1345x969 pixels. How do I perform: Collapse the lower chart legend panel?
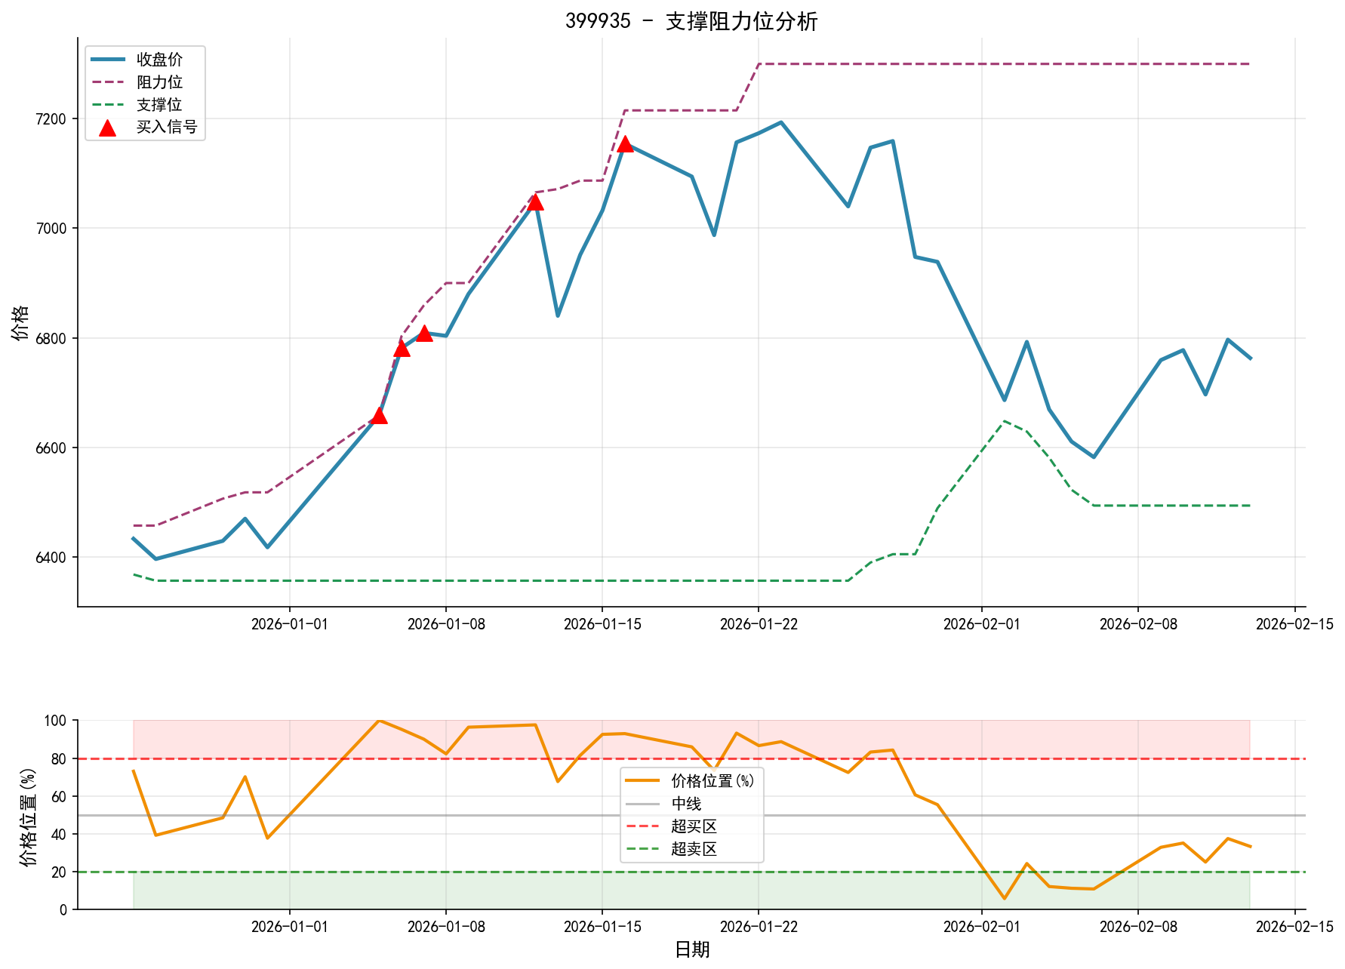tap(691, 817)
